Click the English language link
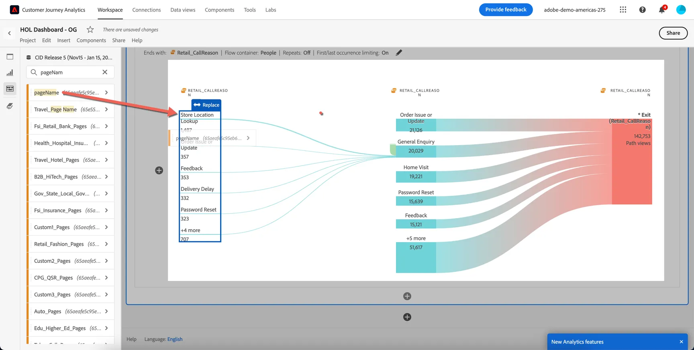Screen dimensions: 694x350 tap(175, 339)
